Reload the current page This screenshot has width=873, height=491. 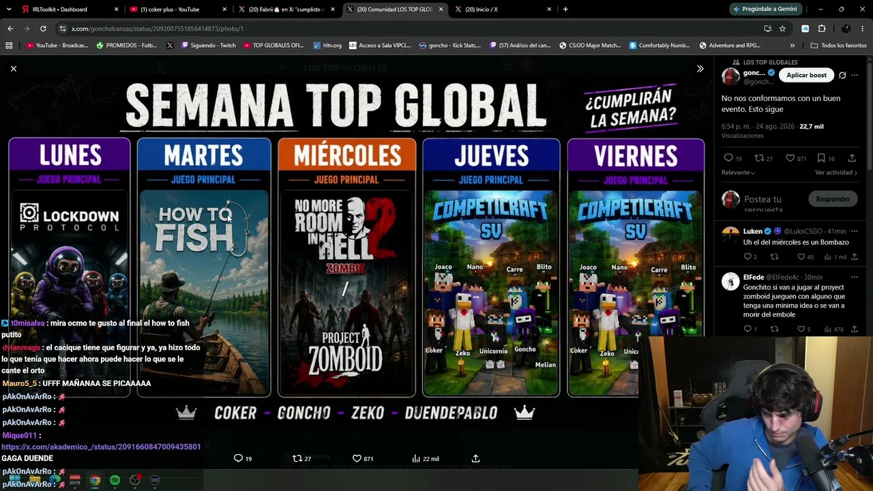(43, 29)
